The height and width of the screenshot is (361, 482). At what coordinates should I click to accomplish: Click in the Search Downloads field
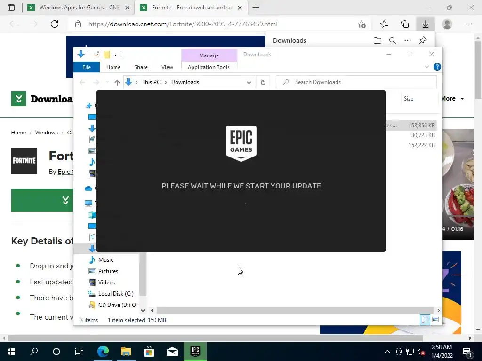[x=356, y=82]
